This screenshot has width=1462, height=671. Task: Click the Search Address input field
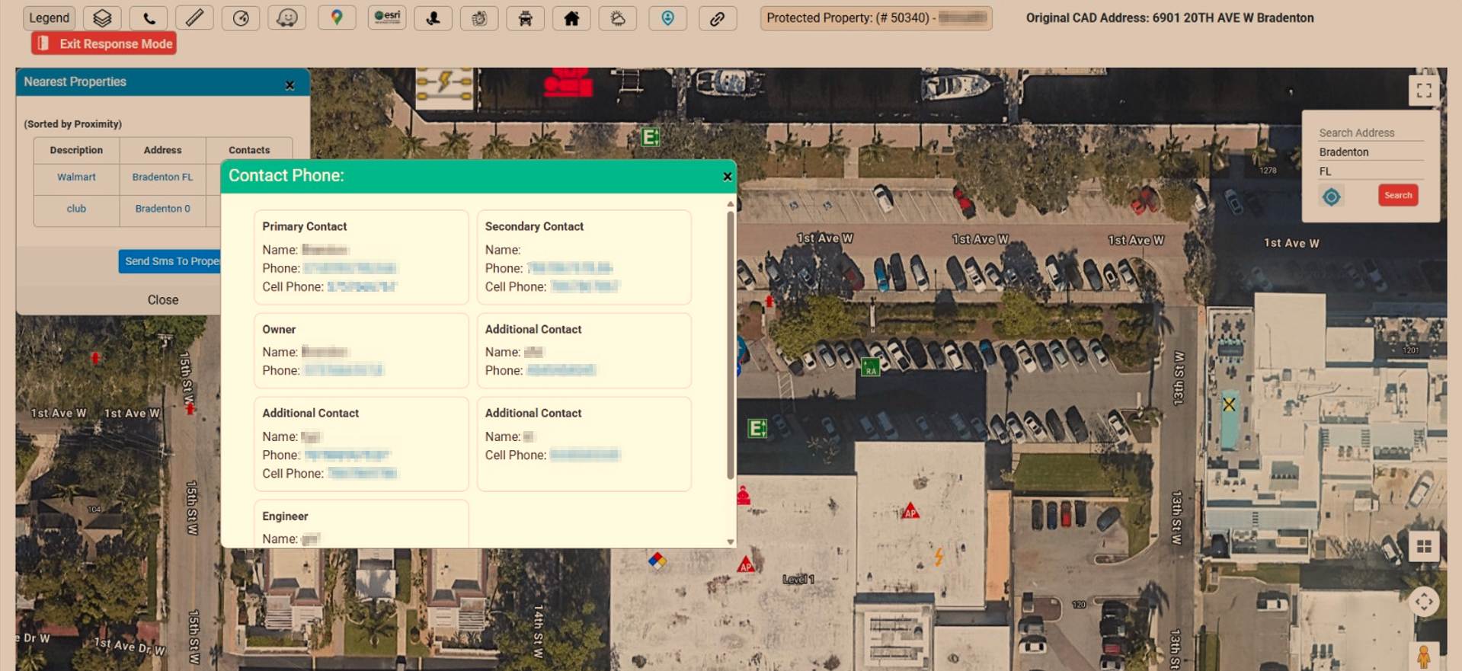pyautogui.click(x=1370, y=133)
